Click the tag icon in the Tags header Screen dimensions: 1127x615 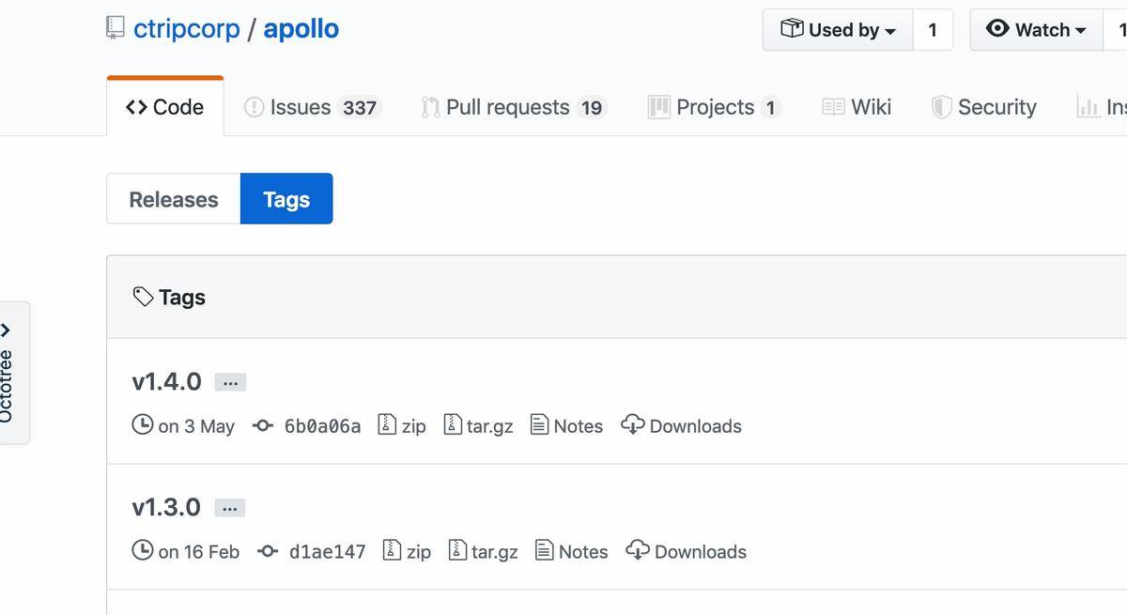(x=143, y=296)
